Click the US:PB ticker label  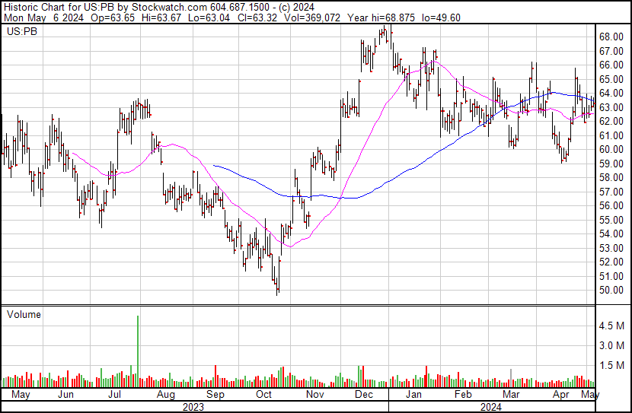tap(22, 31)
